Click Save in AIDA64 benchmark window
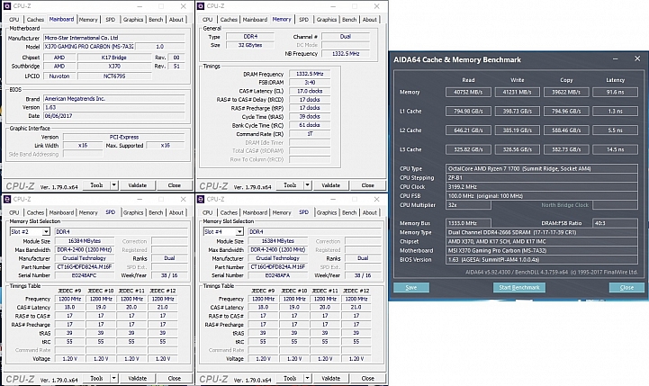The height and width of the screenshot is (386, 649). [x=411, y=288]
